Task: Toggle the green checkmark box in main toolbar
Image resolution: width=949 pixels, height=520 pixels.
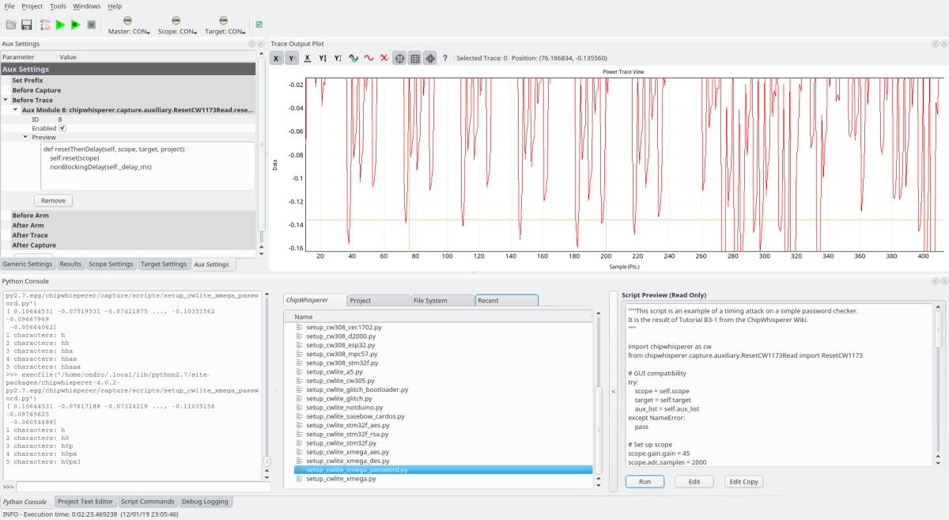Action: 259,25
